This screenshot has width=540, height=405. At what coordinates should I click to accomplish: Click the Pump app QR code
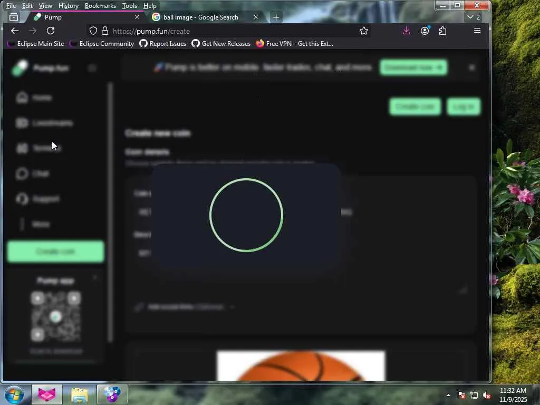56,316
